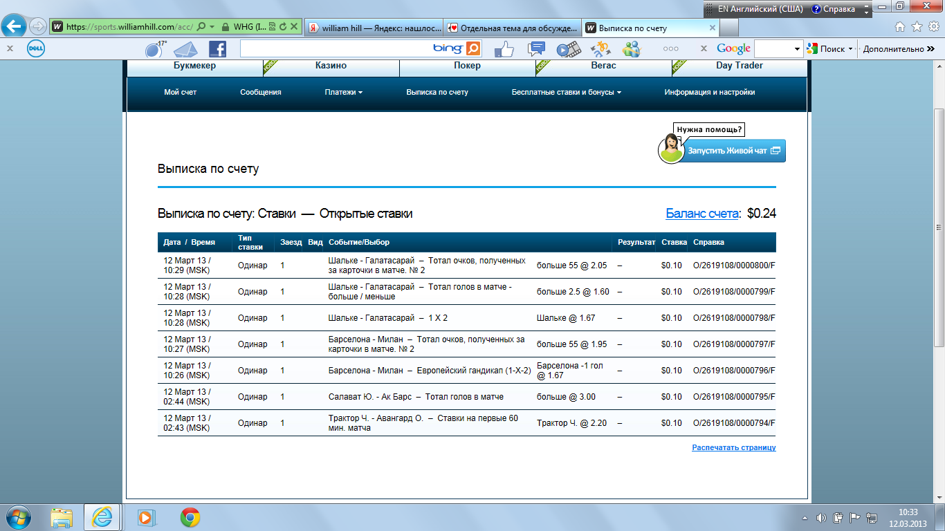
Task: Switch to the Казино tab
Action: [x=329, y=66]
